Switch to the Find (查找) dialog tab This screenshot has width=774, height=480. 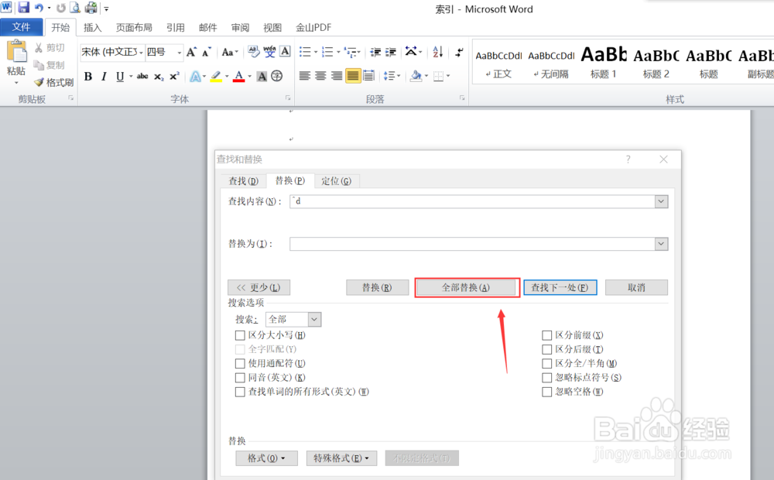243,181
